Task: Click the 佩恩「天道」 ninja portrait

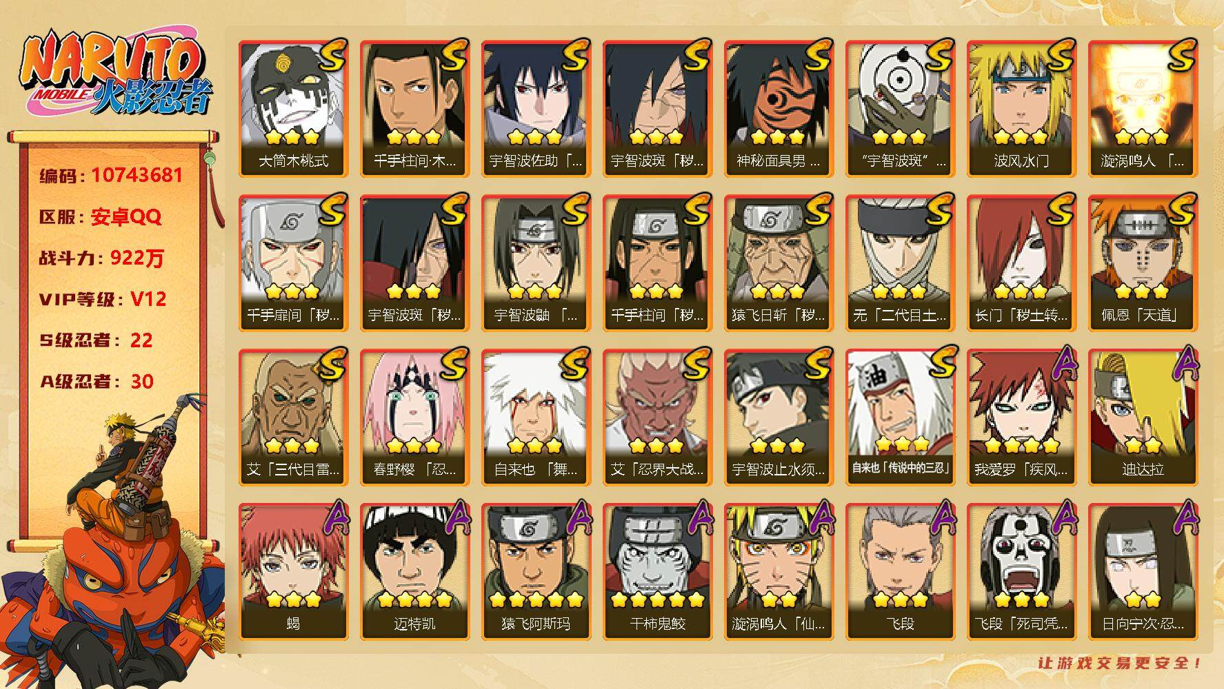Action: (1143, 263)
